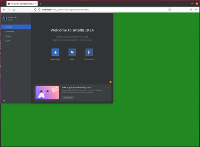Click the site information page icon
200x147 pixels.
tap(39, 10)
